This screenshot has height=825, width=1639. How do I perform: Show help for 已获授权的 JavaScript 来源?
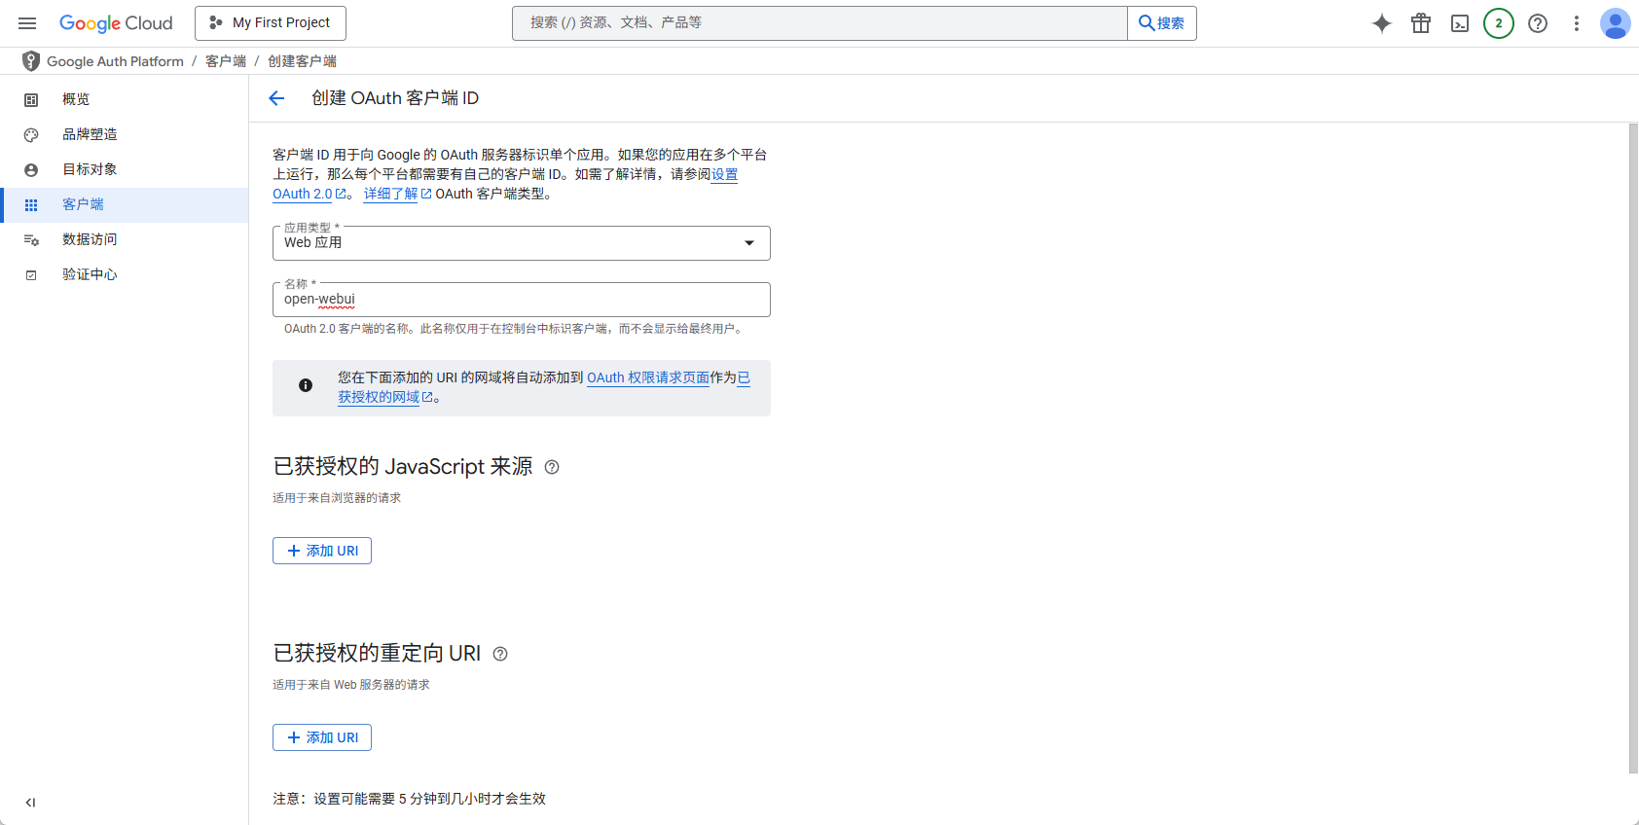[552, 467]
